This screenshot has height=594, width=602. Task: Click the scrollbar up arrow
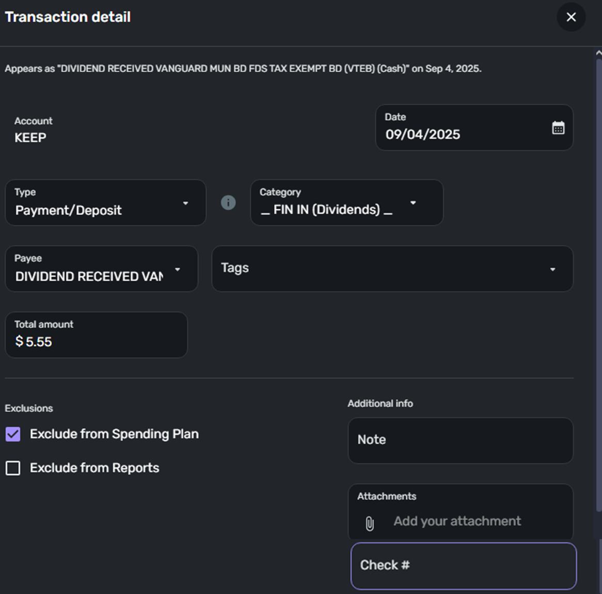point(598,53)
